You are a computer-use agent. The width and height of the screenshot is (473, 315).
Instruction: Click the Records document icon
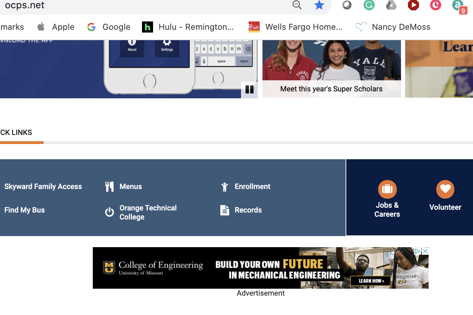point(225,210)
